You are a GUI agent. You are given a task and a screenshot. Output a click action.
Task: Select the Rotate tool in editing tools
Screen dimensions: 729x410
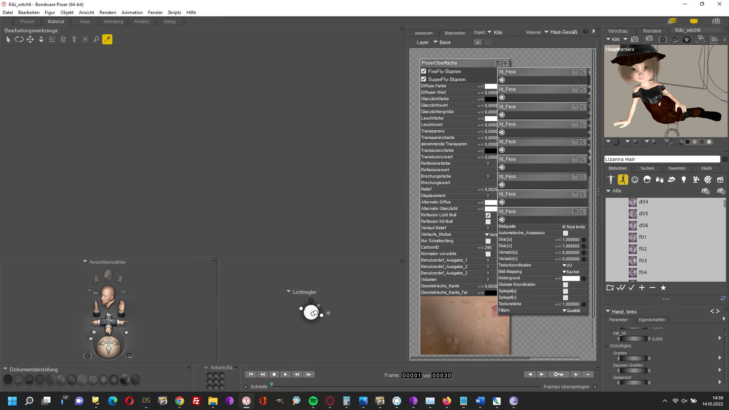click(x=19, y=39)
